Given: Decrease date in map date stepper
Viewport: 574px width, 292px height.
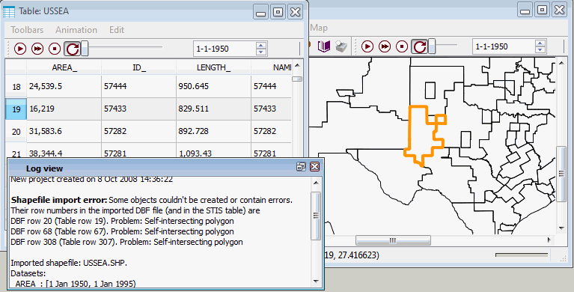Looking at the screenshot, I should click(540, 50).
